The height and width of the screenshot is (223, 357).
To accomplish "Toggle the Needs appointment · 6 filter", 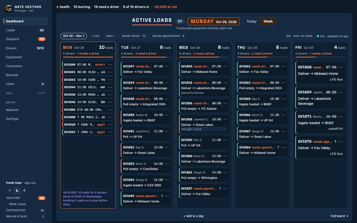I will pyautogui.click(x=168, y=36).
